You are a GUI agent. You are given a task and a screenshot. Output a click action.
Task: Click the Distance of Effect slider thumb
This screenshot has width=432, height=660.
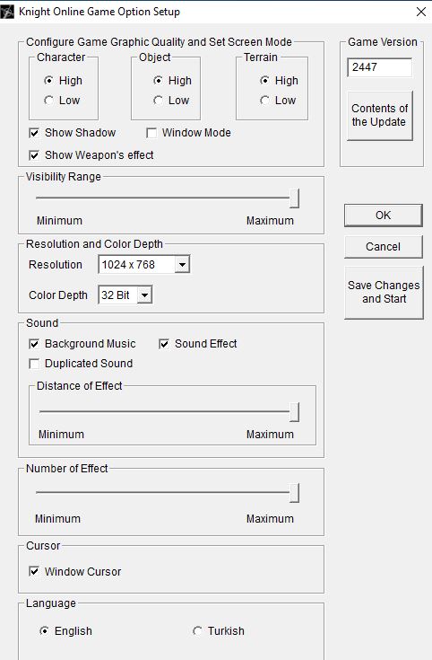295,412
